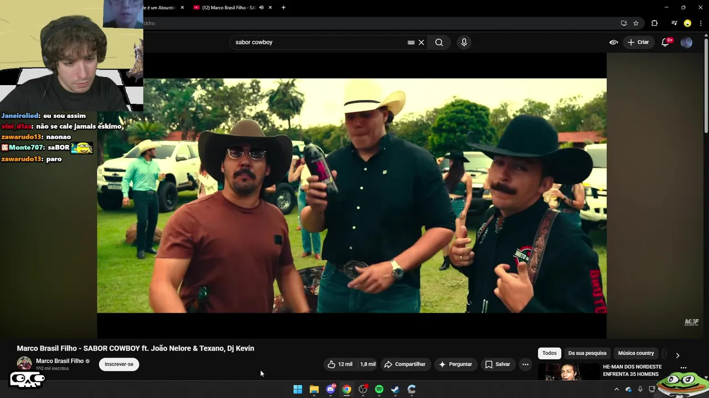Click the Marco Brasil Filho channel avatar
Image resolution: width=709 pixels, height=398 pixels.
point(24,364)
